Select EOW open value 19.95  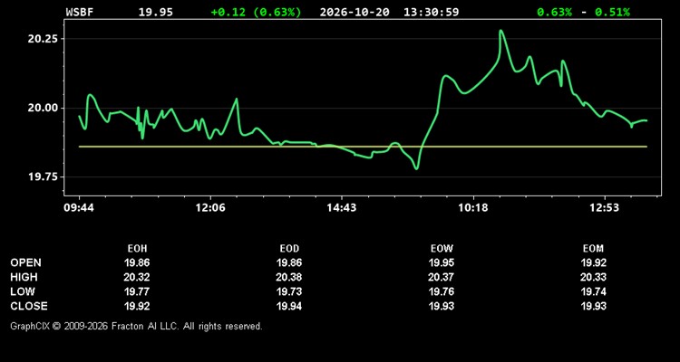[x=442, y=262]
